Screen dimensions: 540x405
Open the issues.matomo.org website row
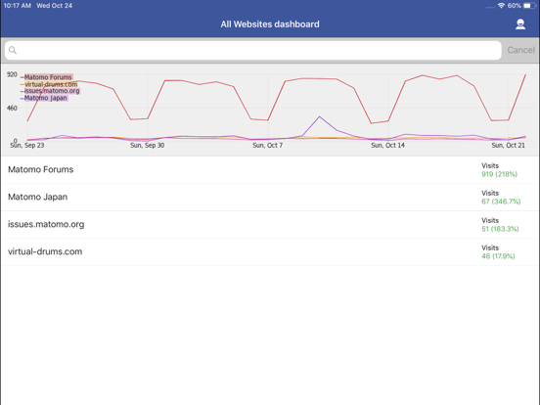pos(270,225)
